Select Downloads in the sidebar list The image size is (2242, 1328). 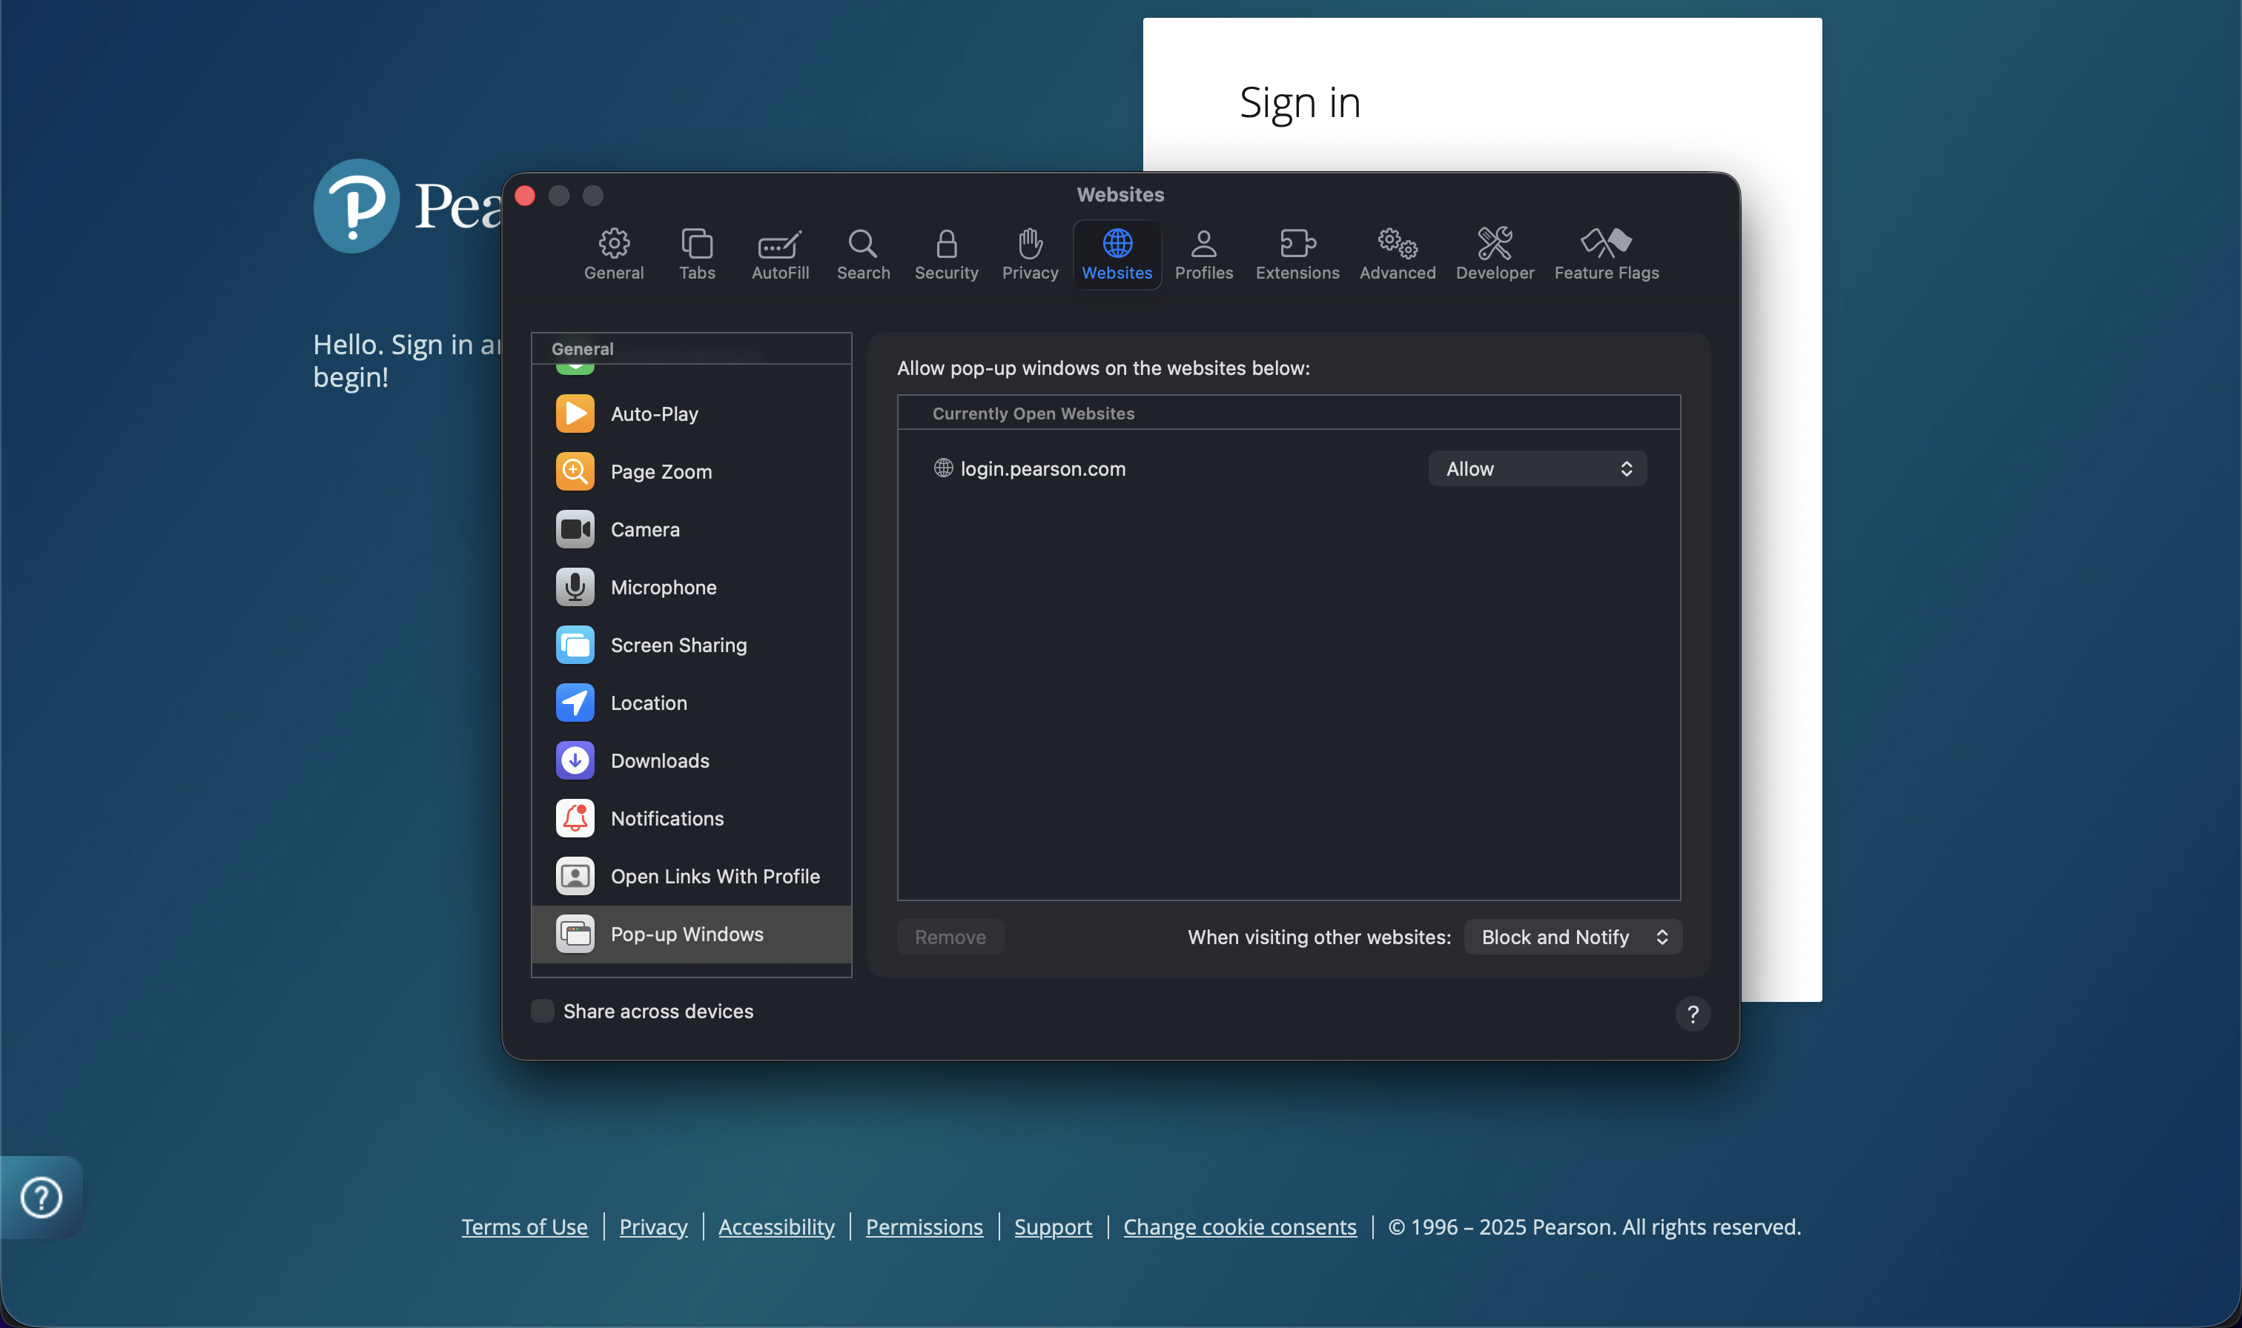click(658, 760)
